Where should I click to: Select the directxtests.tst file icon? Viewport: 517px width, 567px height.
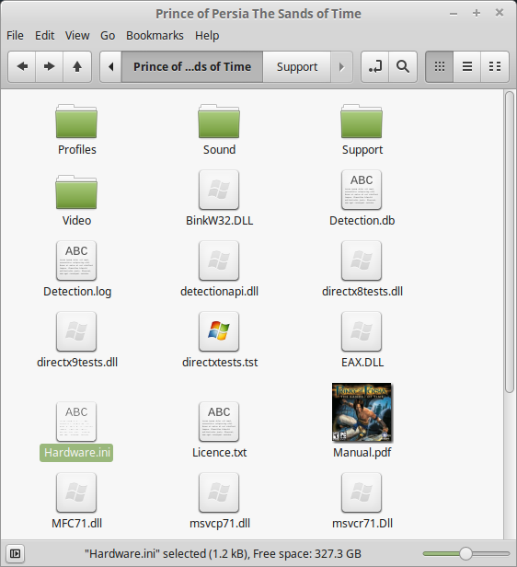click(x=219, y=331)
